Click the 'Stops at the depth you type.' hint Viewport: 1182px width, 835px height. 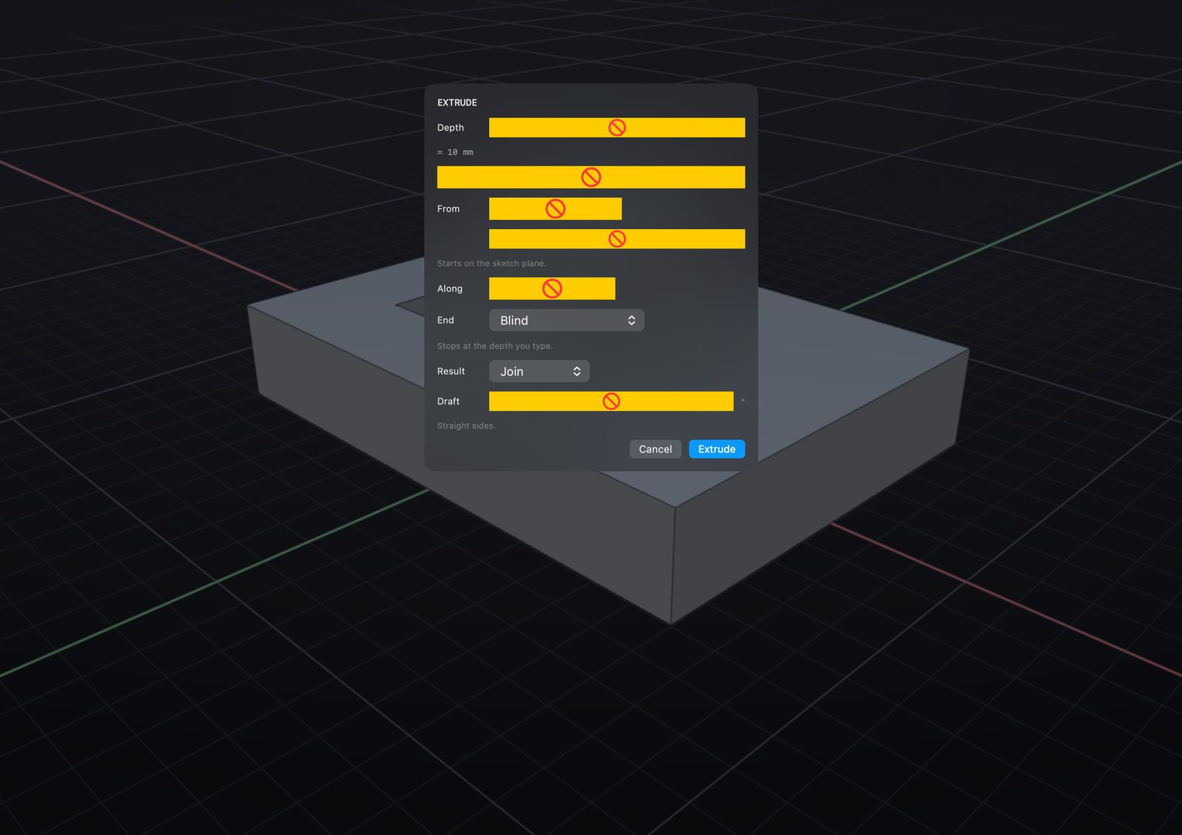[x=494, y=346]
